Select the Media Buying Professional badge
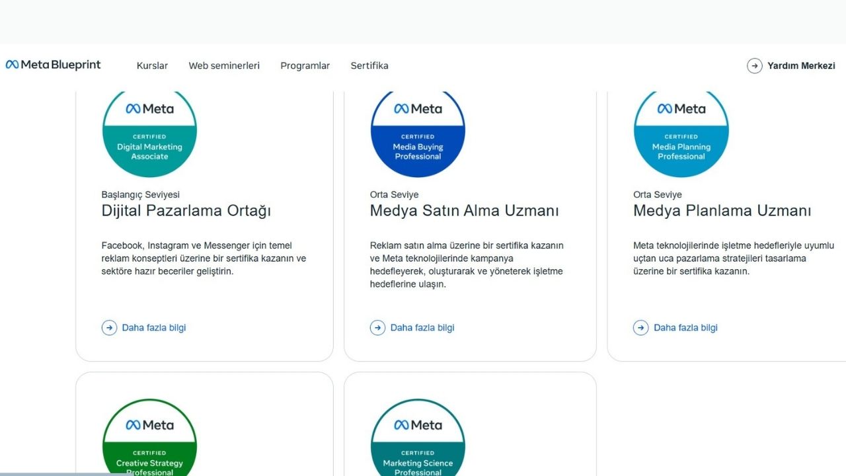The width and height of the screenshot is (846, 476). (417, 134)
